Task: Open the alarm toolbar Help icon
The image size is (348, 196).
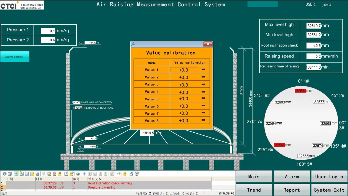Action: tap(4, 174)
